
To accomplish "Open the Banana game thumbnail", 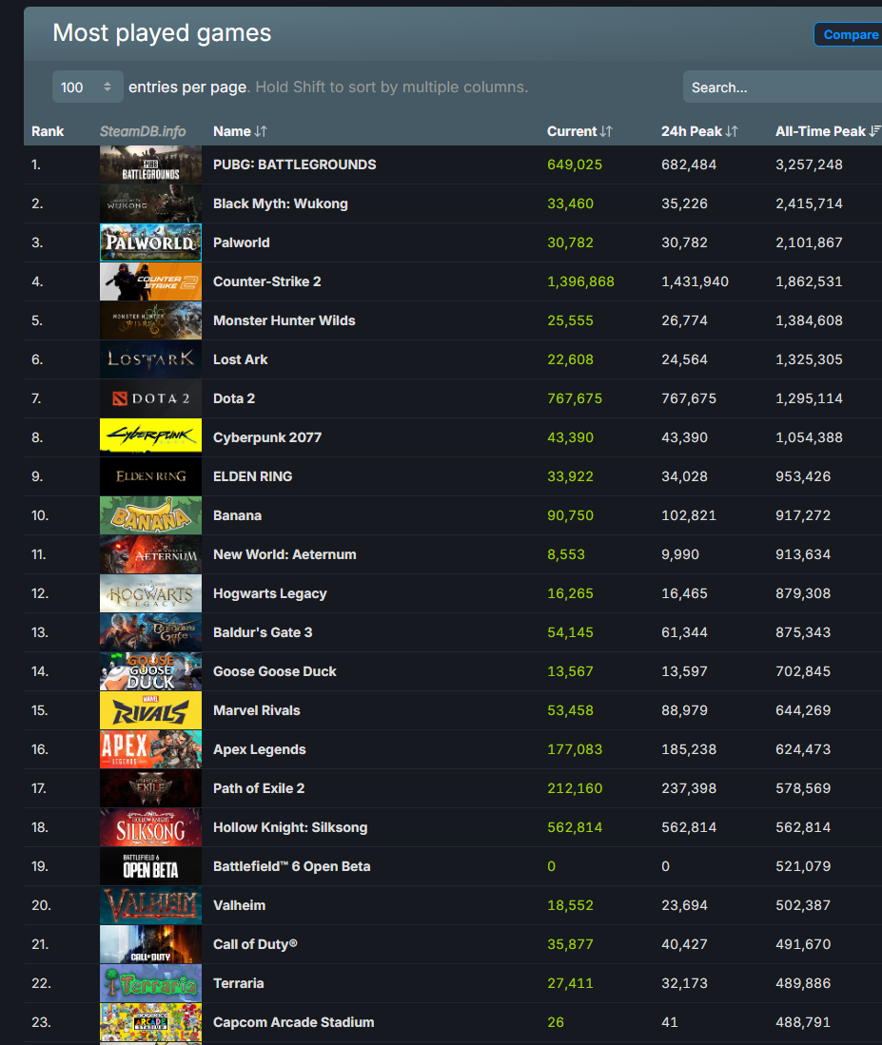I will [x=150, y=515].
